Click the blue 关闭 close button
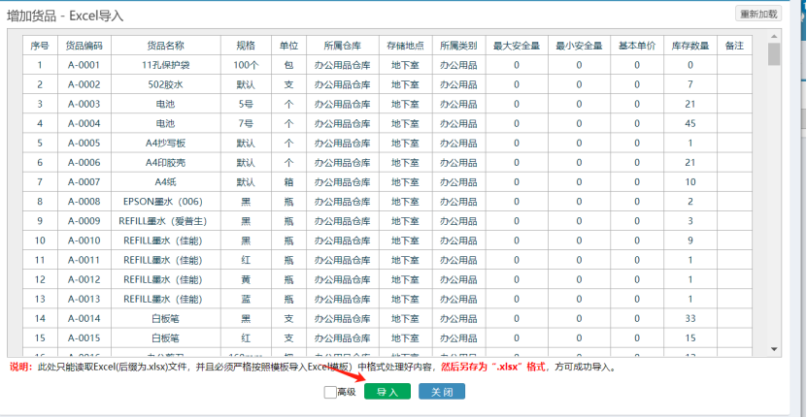This screenshot has width=807, height=417. [x=442, y=392]
